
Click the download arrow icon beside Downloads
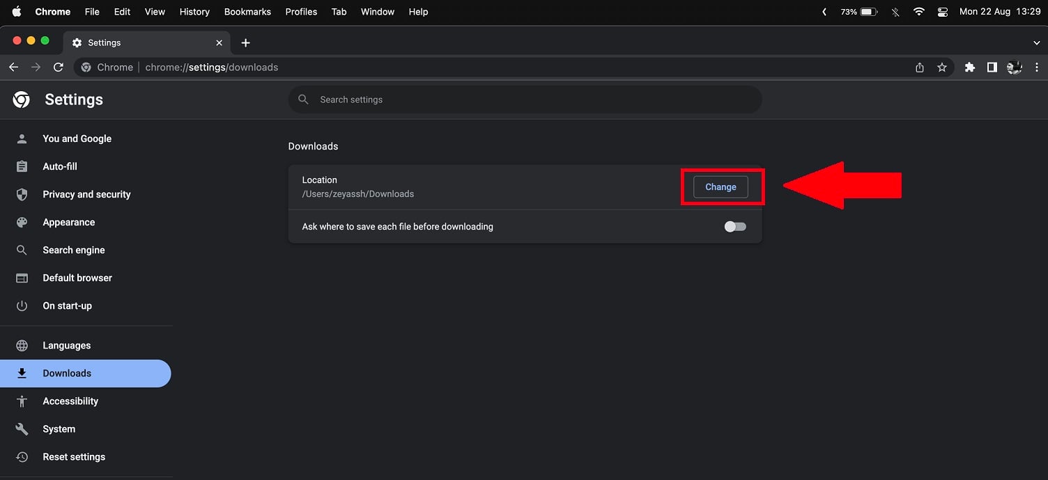tap(22, 373)
